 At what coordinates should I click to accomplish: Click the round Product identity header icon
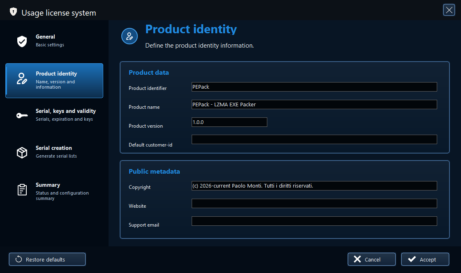pos(130,36)
